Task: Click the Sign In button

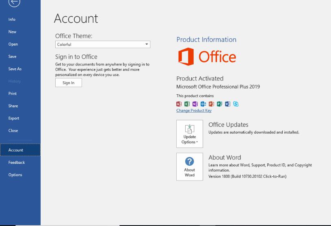Action: [69, 83]
